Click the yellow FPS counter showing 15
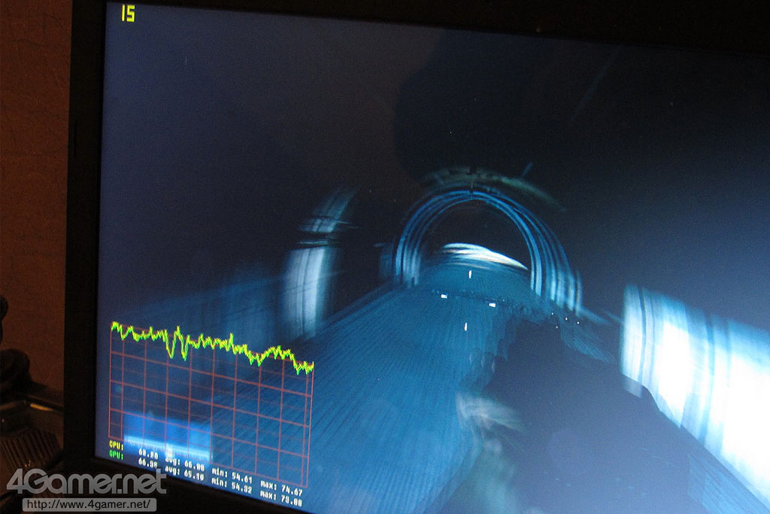770x514 pixels. 129,13
